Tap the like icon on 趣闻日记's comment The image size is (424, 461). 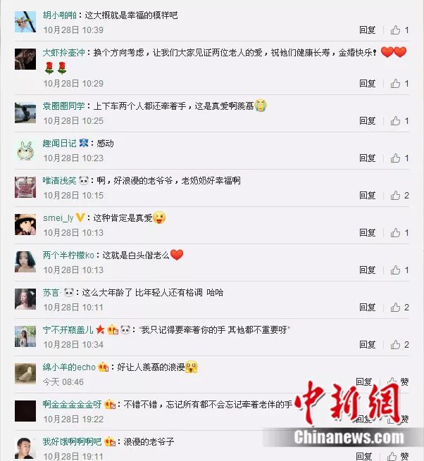coord(395,158)
